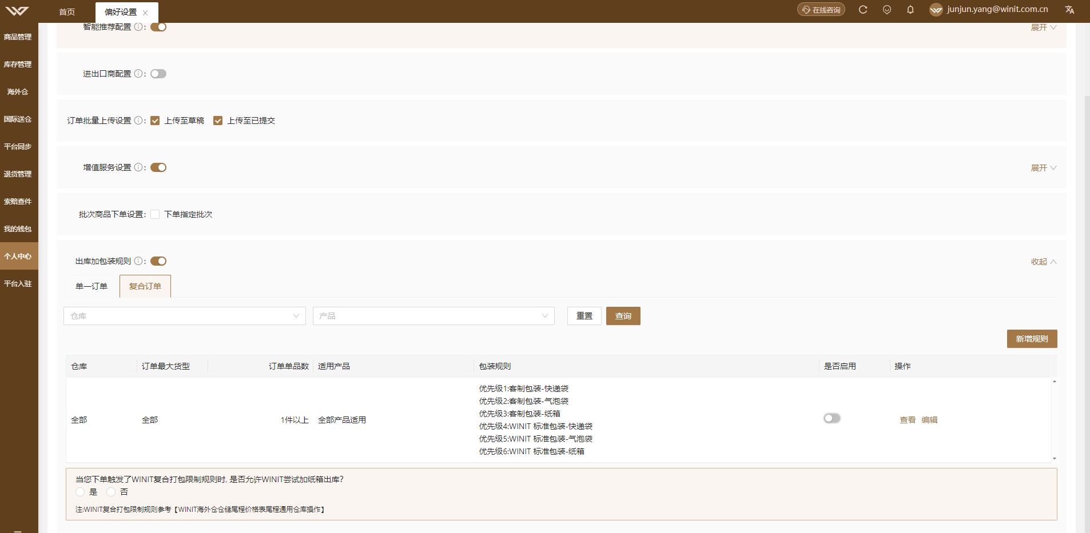
Task: Open account junjun.yang@winit.com.cn menu
Action: [x=997, y=9]
